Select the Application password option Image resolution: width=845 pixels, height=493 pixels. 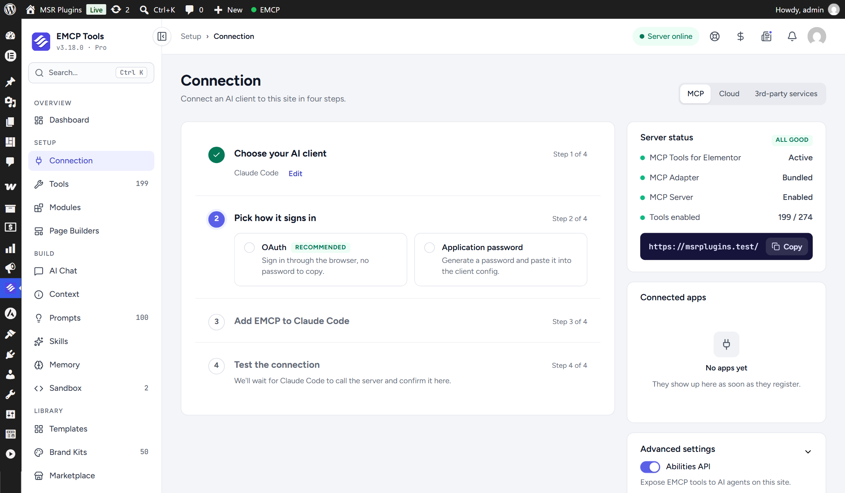(x=501, y=260)
